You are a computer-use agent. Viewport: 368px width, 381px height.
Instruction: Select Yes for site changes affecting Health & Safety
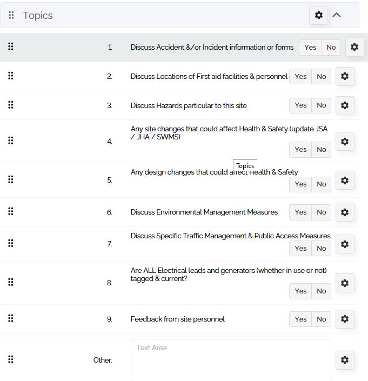click(x=300, y=150)
